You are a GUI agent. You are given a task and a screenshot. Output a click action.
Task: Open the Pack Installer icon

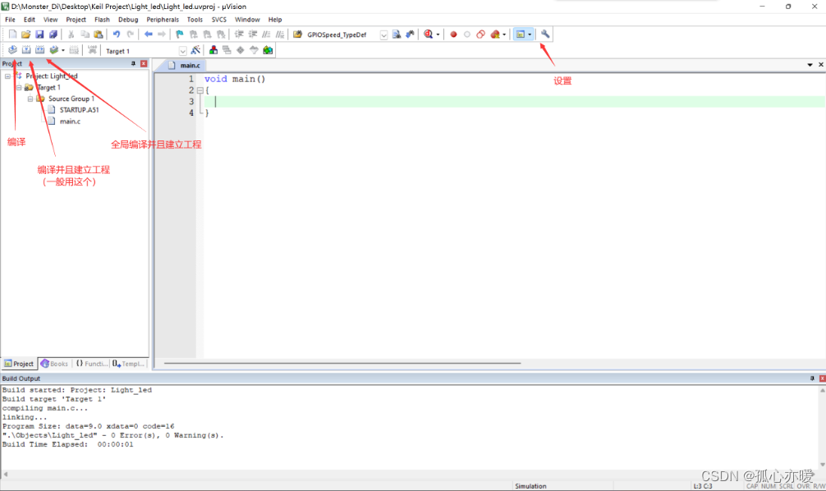pos(268,50)
